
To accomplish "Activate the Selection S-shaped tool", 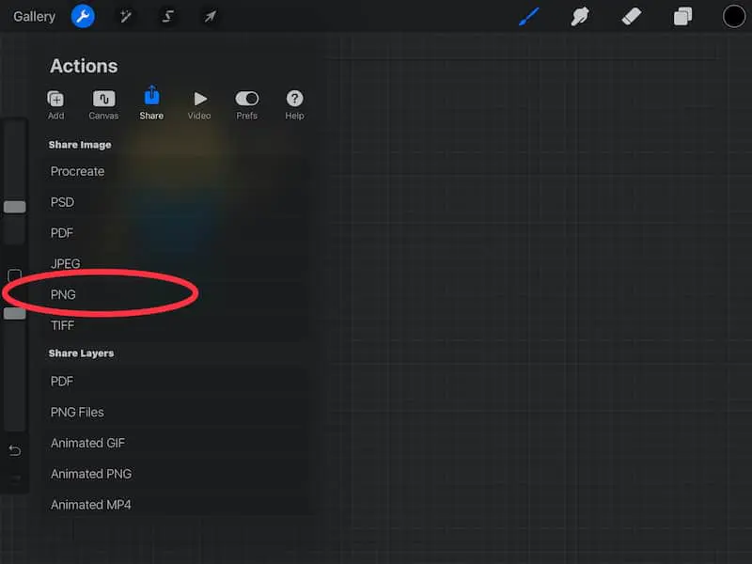I will [x=168, y=17].
